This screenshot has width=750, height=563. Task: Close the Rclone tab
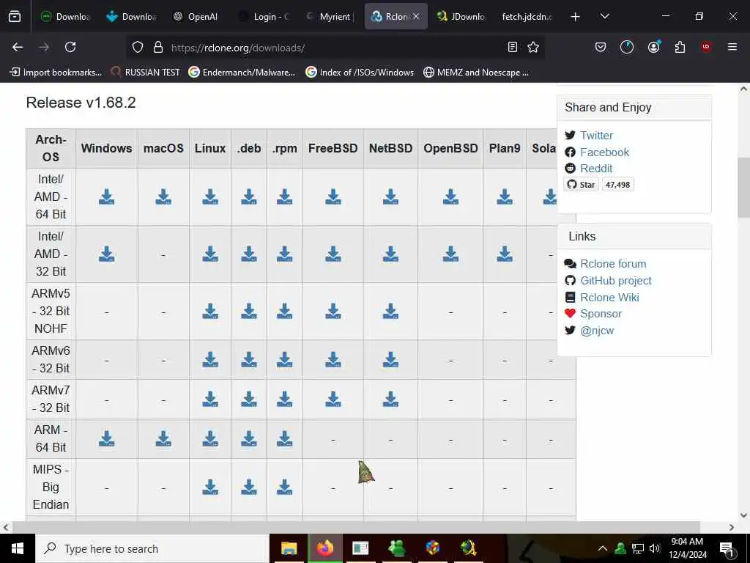[416, 16]
